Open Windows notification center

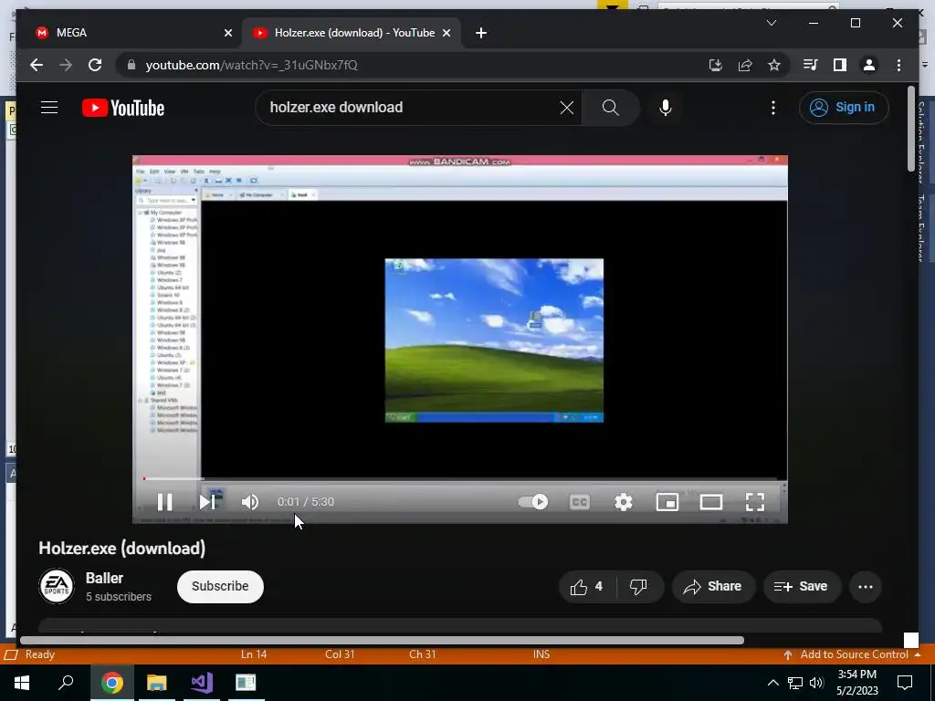coord(905,683)
